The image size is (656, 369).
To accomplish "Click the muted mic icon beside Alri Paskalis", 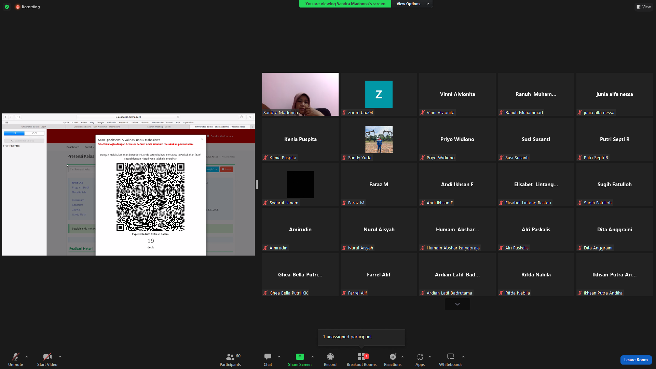I will tap(501, 248).
